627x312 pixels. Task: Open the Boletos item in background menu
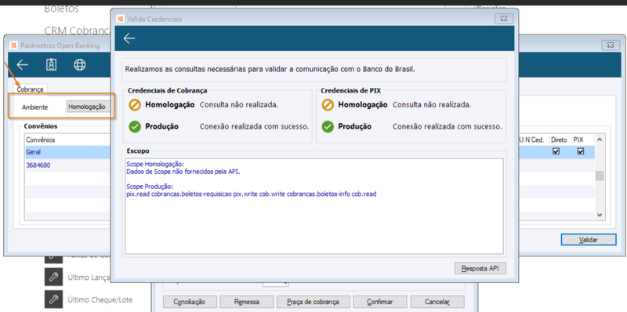62,8
